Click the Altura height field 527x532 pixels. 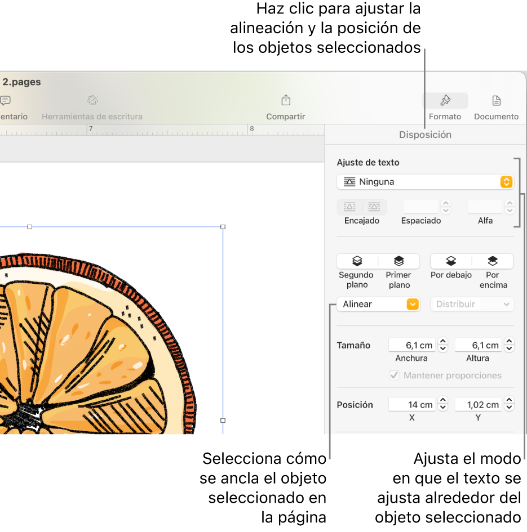pos(478,345)
